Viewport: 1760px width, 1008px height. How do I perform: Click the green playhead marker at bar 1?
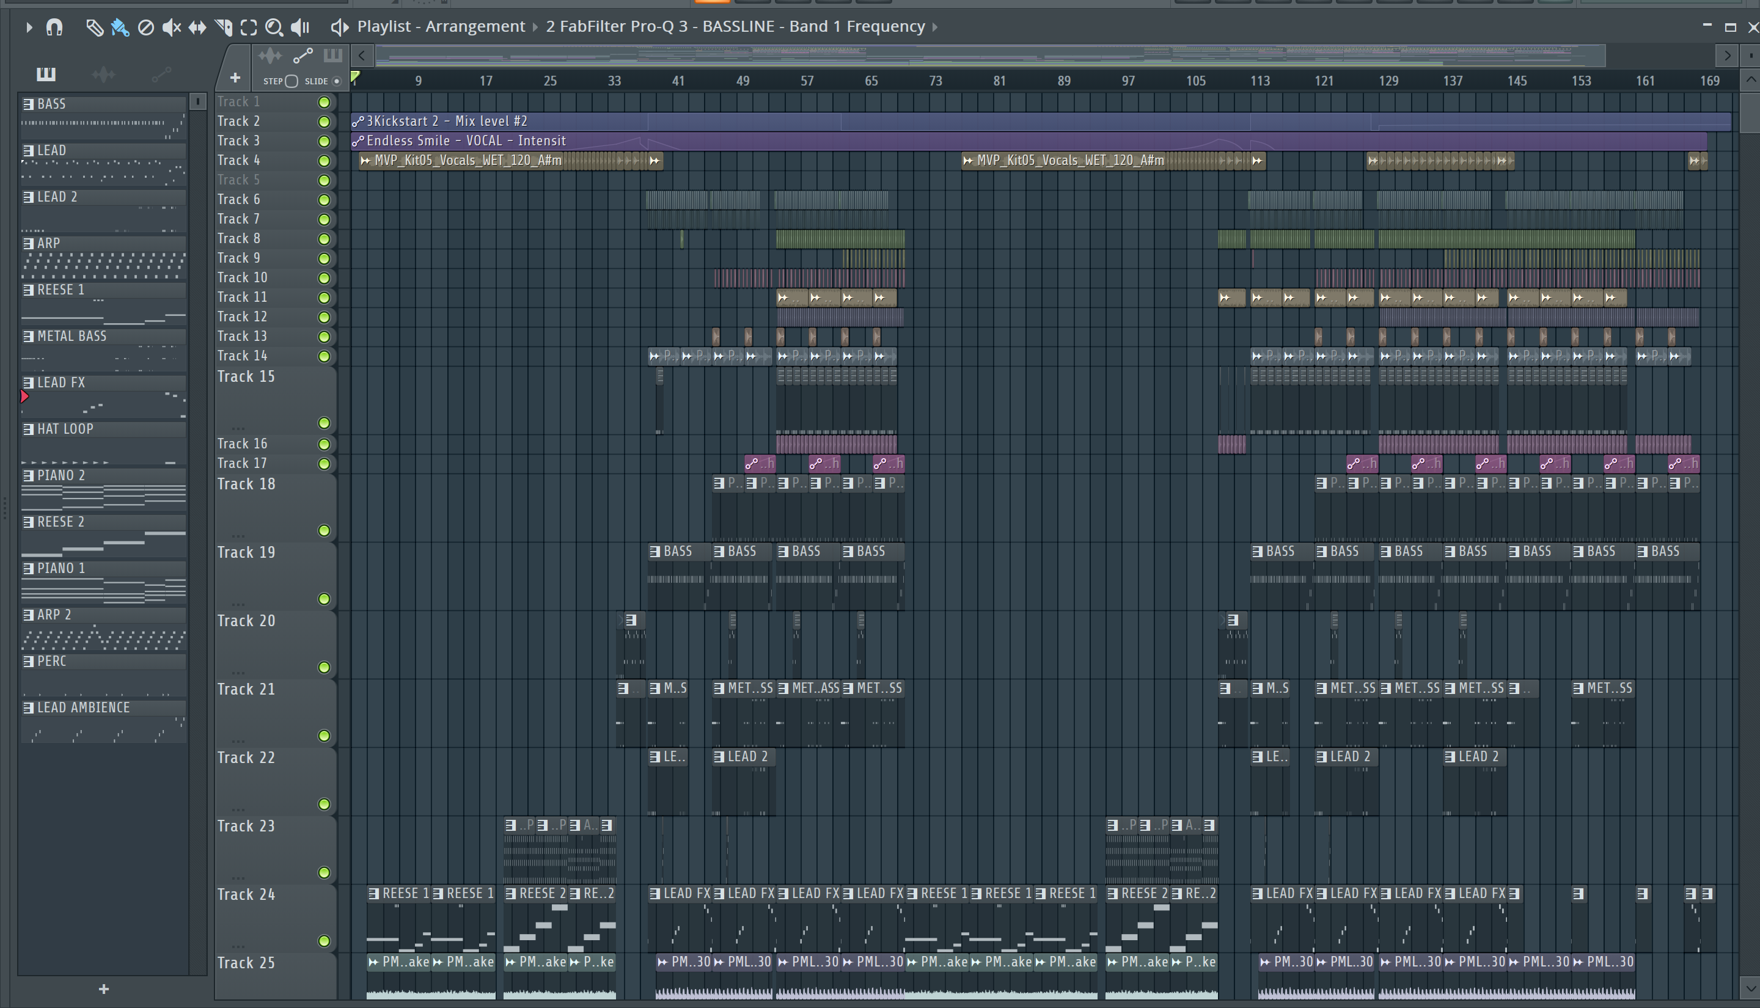(355, 77)
